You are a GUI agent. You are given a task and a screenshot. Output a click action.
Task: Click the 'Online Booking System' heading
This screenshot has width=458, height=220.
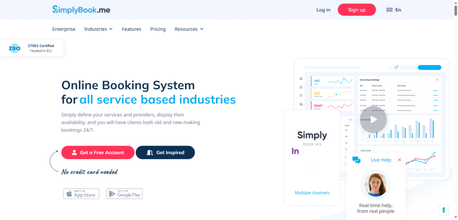point(128,85)
